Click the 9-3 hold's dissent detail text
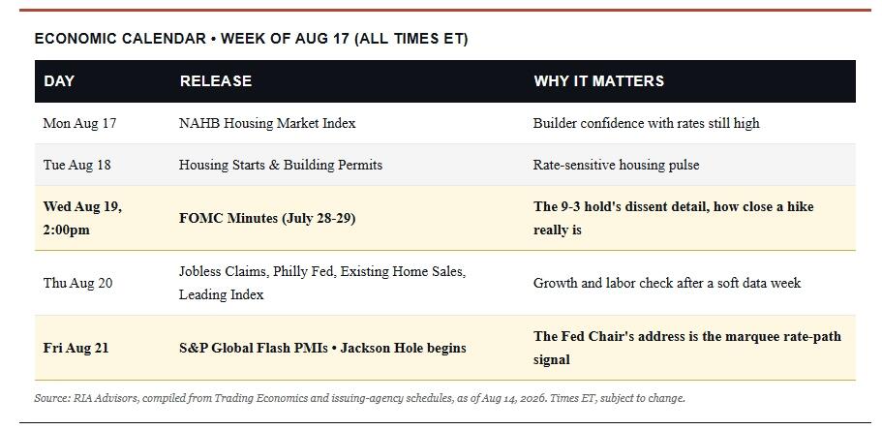The image size is (882, 430). point(673,218)
